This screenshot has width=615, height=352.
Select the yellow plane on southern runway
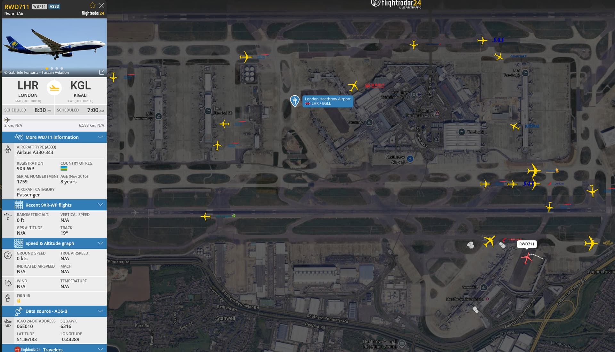[206, 216]
